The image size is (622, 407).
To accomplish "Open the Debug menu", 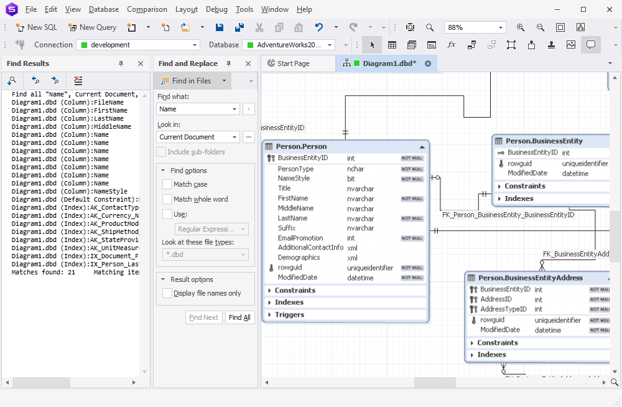I will pos(216,9).
